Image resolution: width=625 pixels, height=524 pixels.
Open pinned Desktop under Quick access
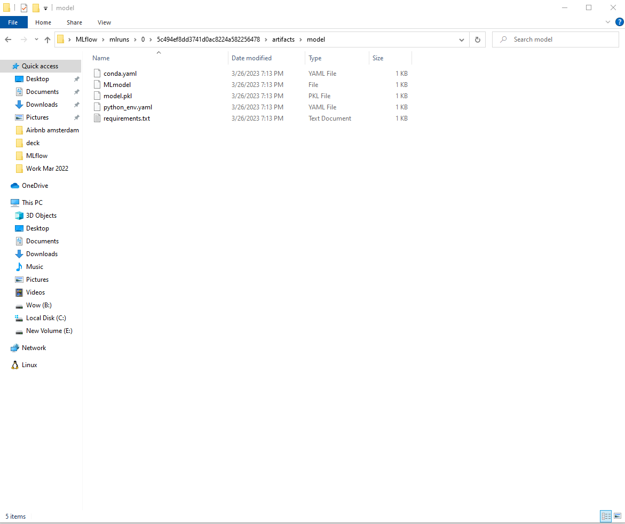tap(37, 79)
